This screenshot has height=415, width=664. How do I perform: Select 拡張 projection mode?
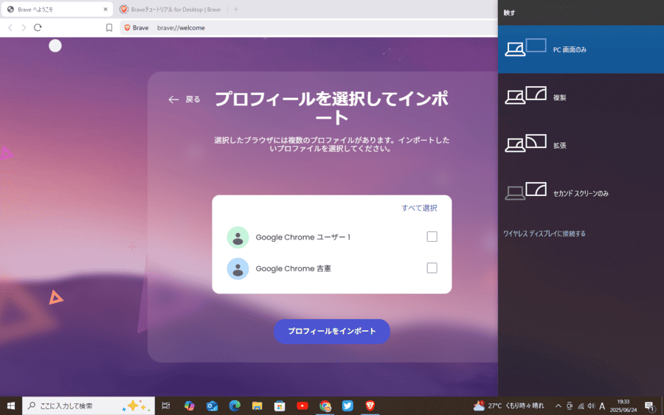(581, 145)
